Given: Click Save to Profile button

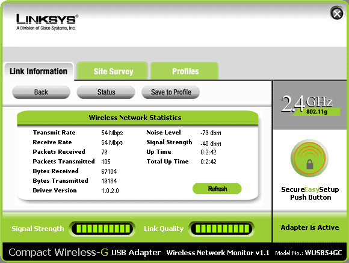Looking at the screenshot, I should pyautogui.click(x=171, y=92).
